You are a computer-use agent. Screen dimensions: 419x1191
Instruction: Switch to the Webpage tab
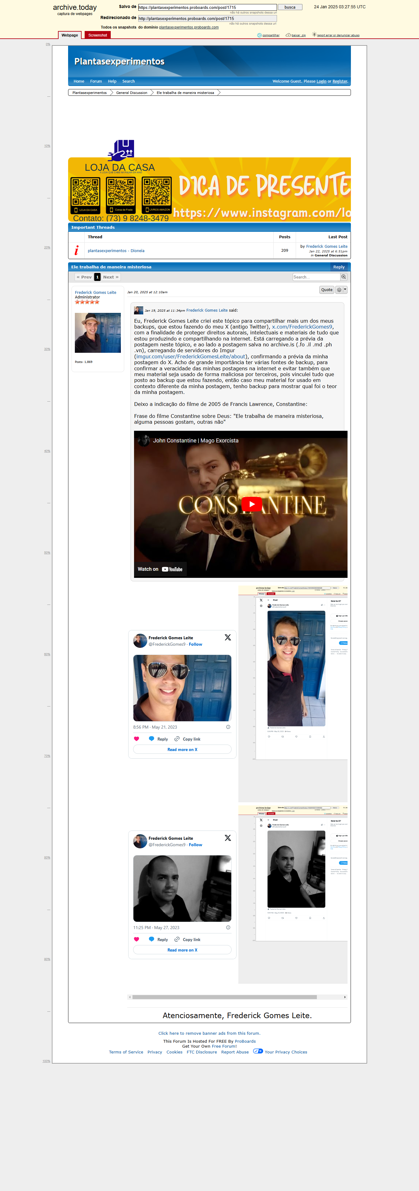[70, 35]
